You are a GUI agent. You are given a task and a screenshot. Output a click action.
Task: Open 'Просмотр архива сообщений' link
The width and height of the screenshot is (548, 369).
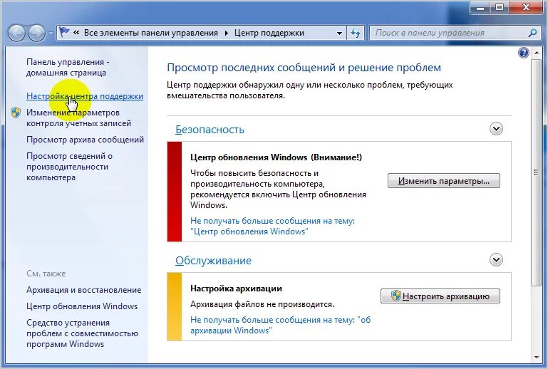tap(85, 140)
